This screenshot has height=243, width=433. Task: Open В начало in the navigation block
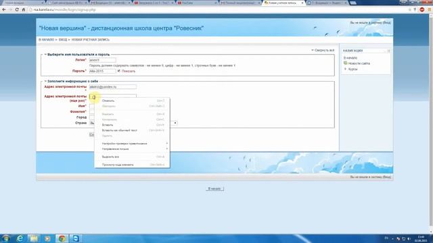pos(350,58)
